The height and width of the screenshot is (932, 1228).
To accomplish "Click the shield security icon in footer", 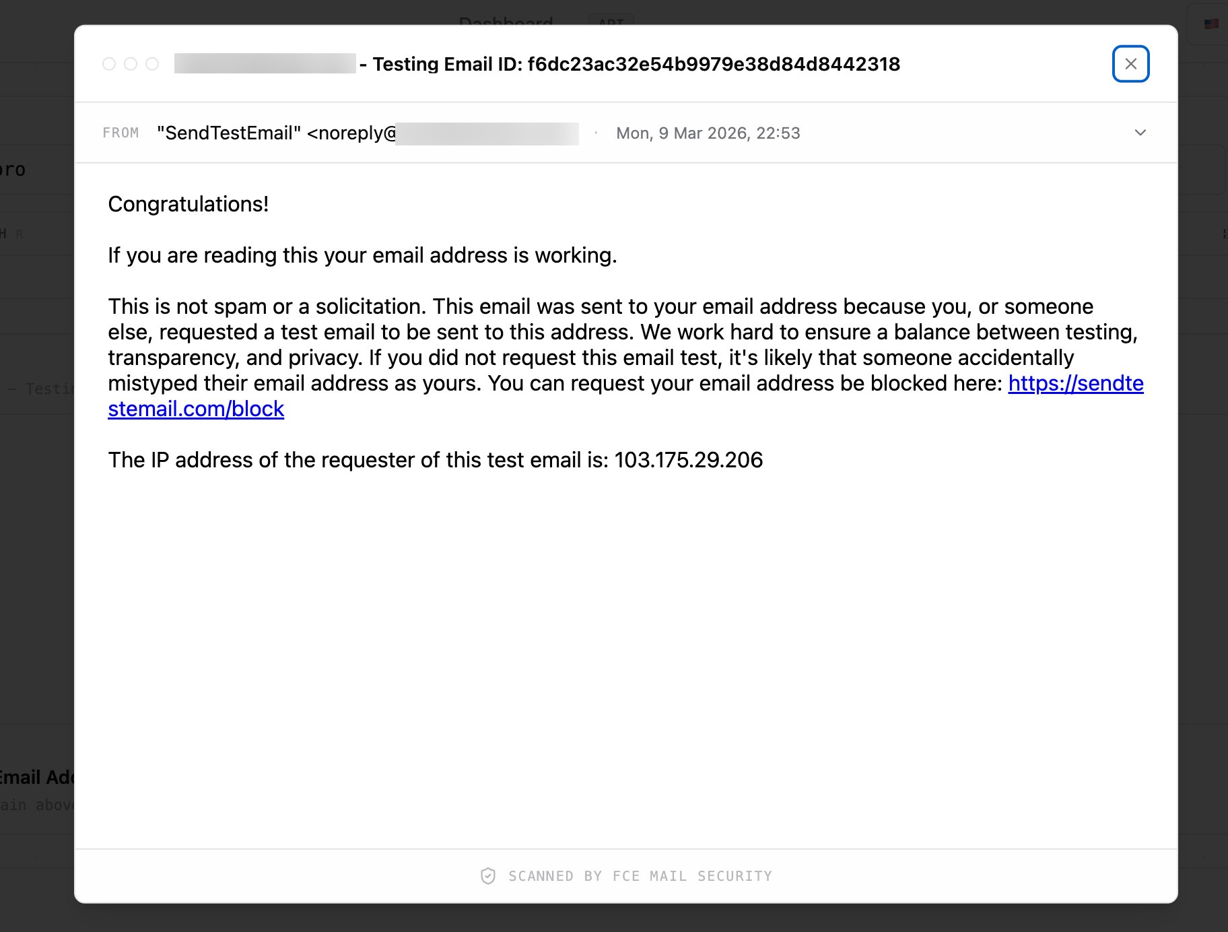I will click(488, 875).
